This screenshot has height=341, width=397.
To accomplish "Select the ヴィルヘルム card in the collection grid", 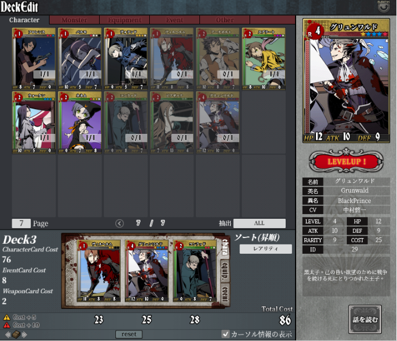I will pos(172,59).
